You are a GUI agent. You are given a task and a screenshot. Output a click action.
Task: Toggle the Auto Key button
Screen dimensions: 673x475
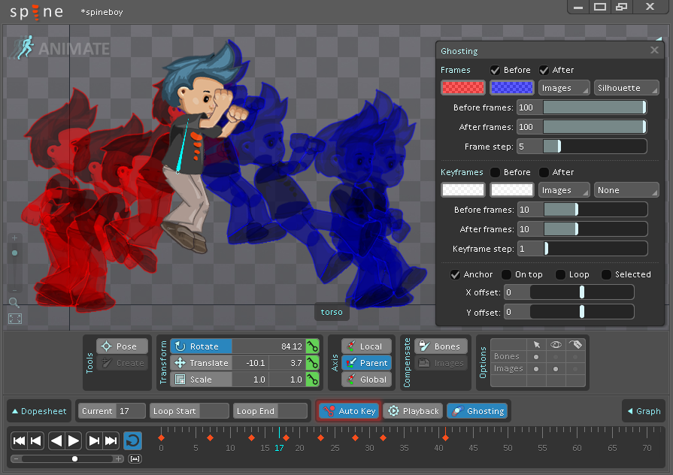[x=349, y=411]
